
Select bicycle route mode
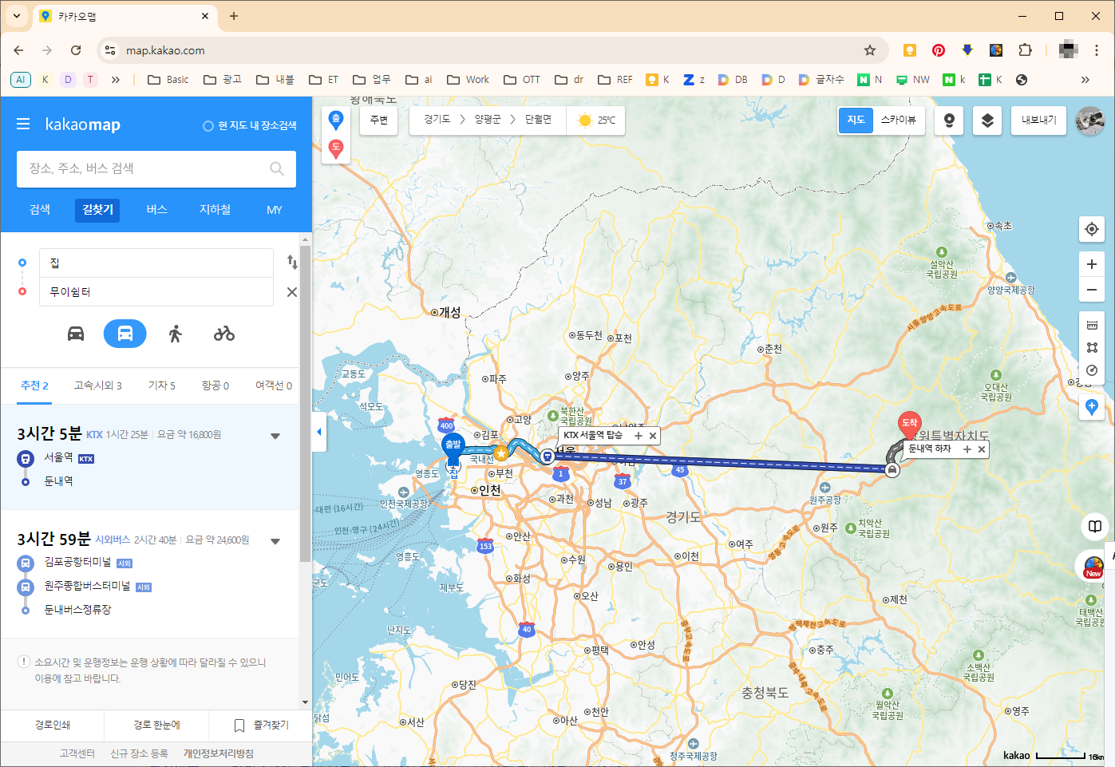(224, 334)
